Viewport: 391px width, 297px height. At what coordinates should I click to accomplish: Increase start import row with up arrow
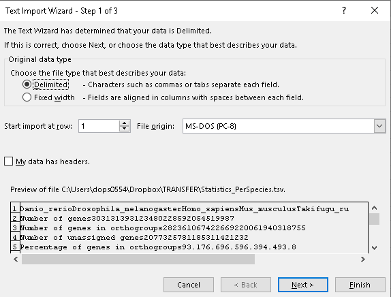tap(124, 123)
